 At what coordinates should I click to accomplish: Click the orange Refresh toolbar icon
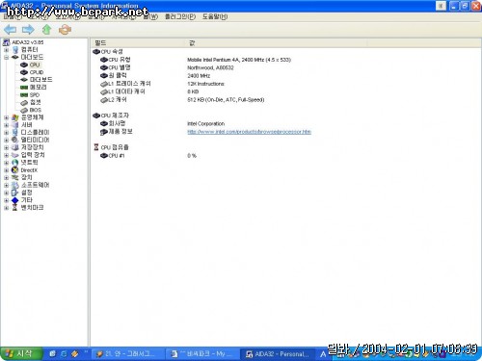click(x=65, y=30)
